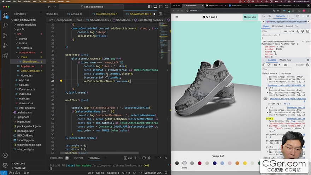Add a new terminal with plus icon

[x=136, y=158]
